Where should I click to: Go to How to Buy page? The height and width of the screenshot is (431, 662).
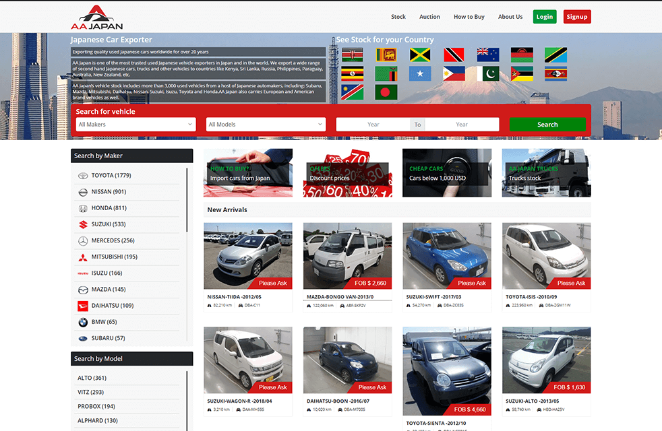tap(469, 17)
